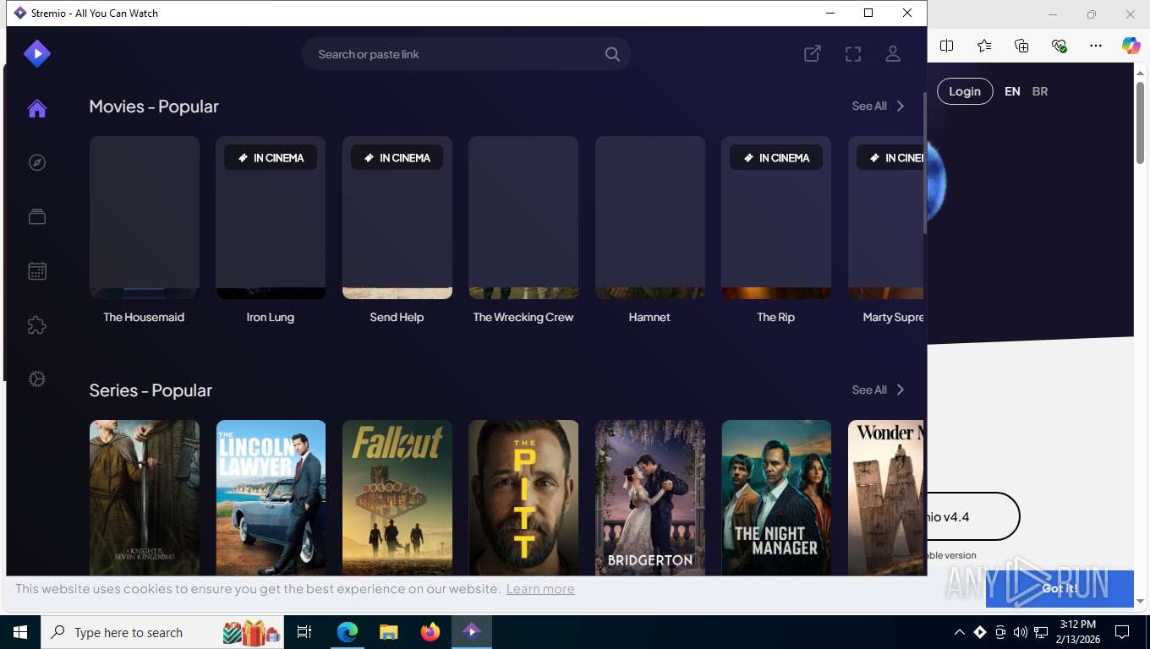Viewport: 1150px width, 649px height.
Task: Open Edge Collections icon
Action: pos(1021,46)
